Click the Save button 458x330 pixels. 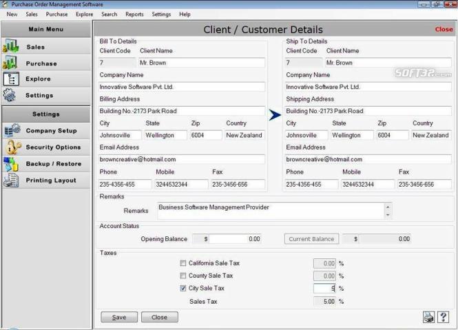(x=119, y=317)
